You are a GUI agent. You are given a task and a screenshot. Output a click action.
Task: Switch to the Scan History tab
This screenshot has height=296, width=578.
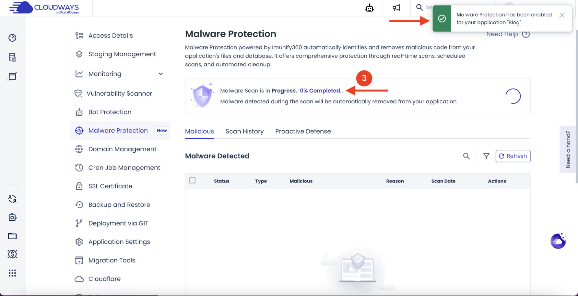(x=244, y=132)
